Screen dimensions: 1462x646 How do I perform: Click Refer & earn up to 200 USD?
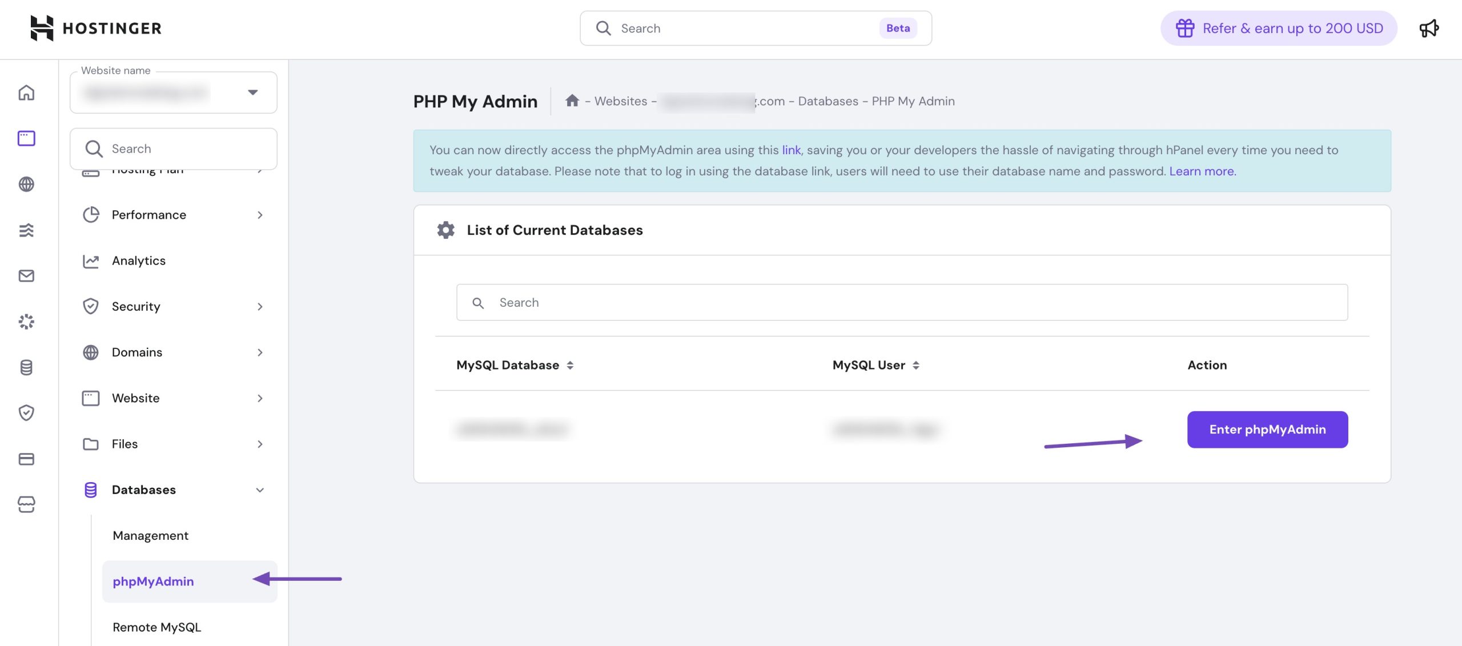[1279, 28]
